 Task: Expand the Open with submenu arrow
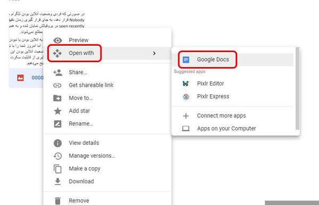point(154,53)
